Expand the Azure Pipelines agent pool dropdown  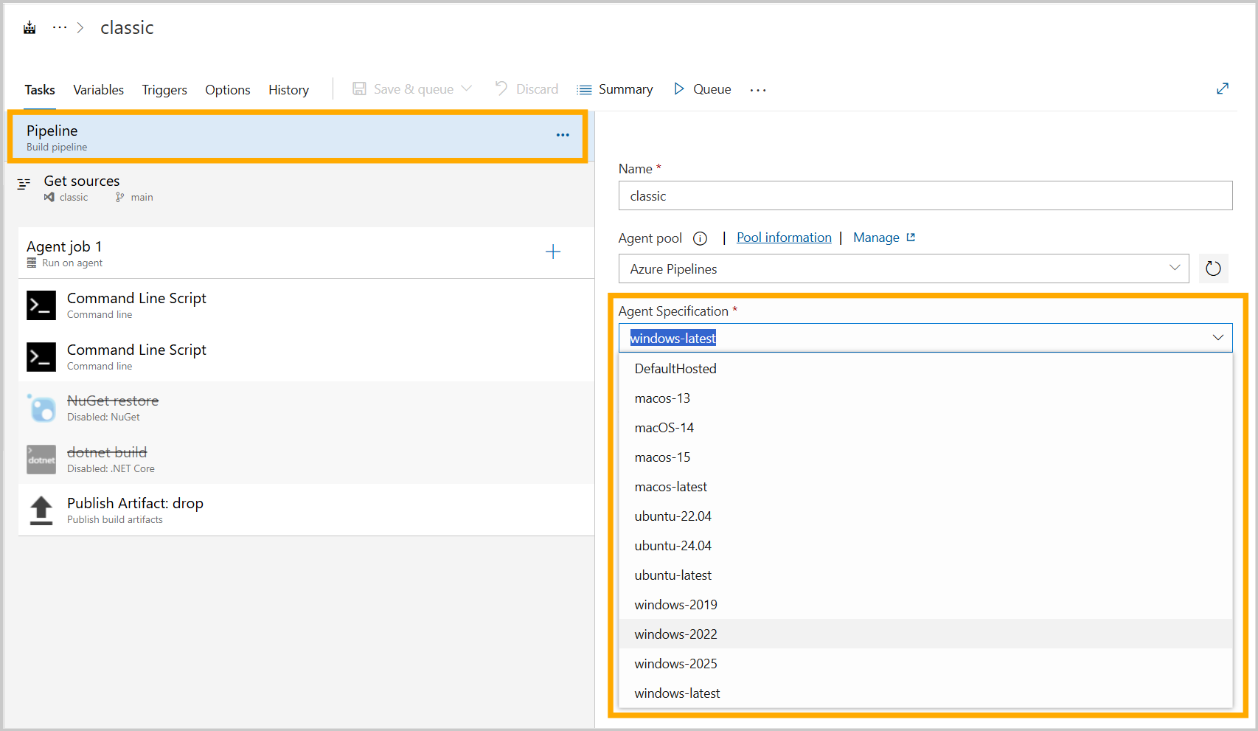click(x=903, y=269)
